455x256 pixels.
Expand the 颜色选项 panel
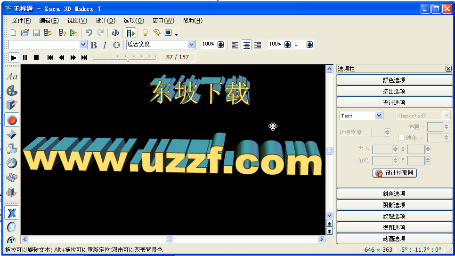point(394,80)
